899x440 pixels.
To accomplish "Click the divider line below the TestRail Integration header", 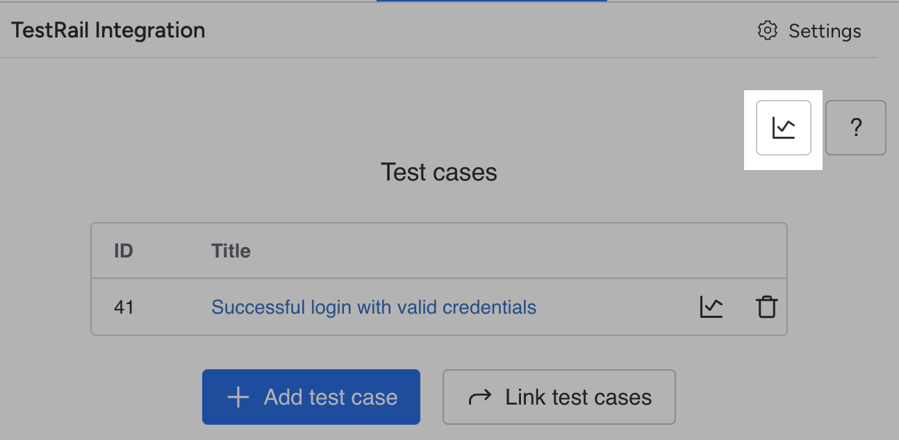I will pyautogui.click(x=439, y=58).
